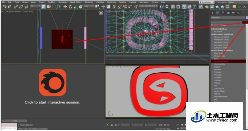Click the Top viewport ViewCube home icon
248x131 pixels.
coord(101,13)
